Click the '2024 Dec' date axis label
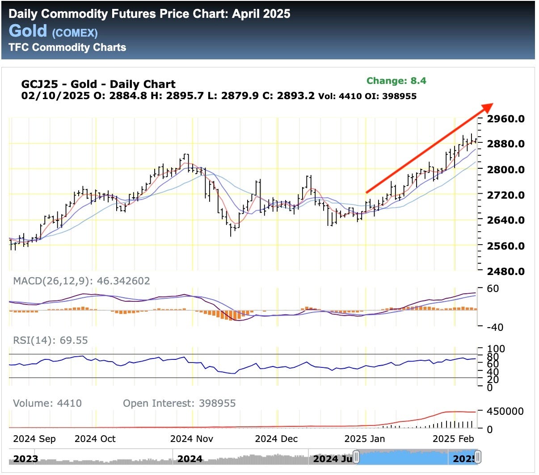This screenshot has height=475, width=539. (276, 439)
